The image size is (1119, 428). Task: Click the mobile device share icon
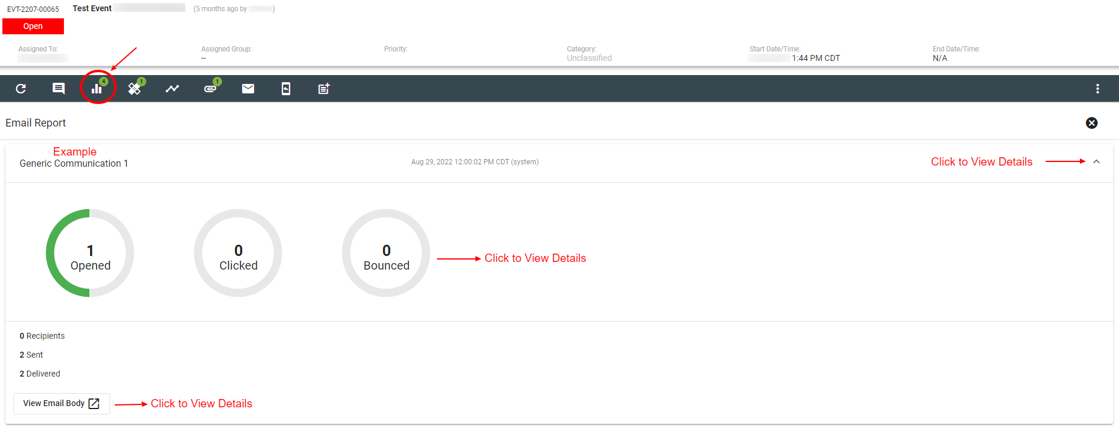(x=286, y=89)
